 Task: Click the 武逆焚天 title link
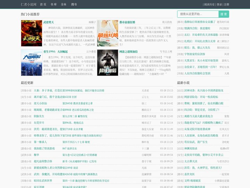49,22
